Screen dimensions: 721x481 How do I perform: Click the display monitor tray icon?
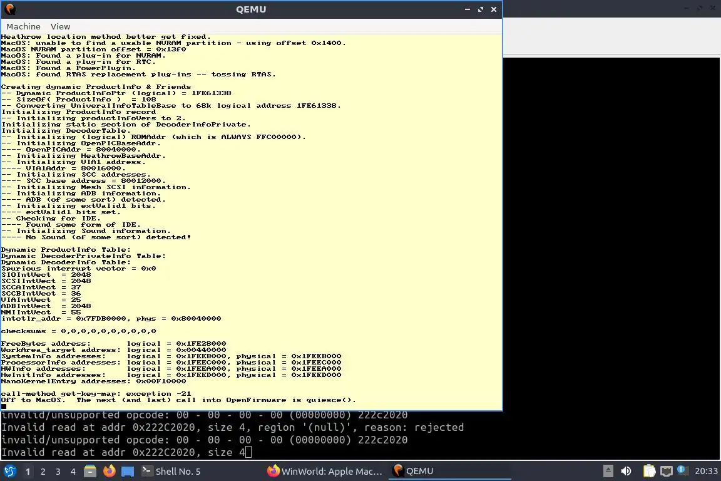666,471
